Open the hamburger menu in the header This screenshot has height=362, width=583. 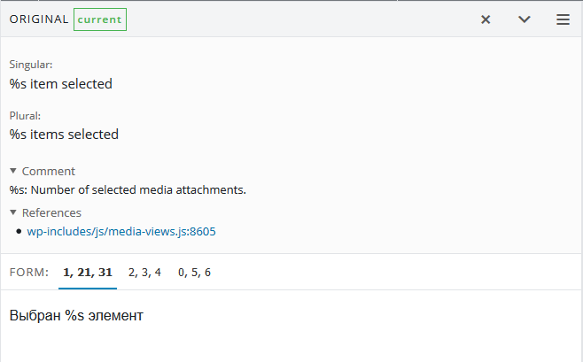click(x=563, y=19)
